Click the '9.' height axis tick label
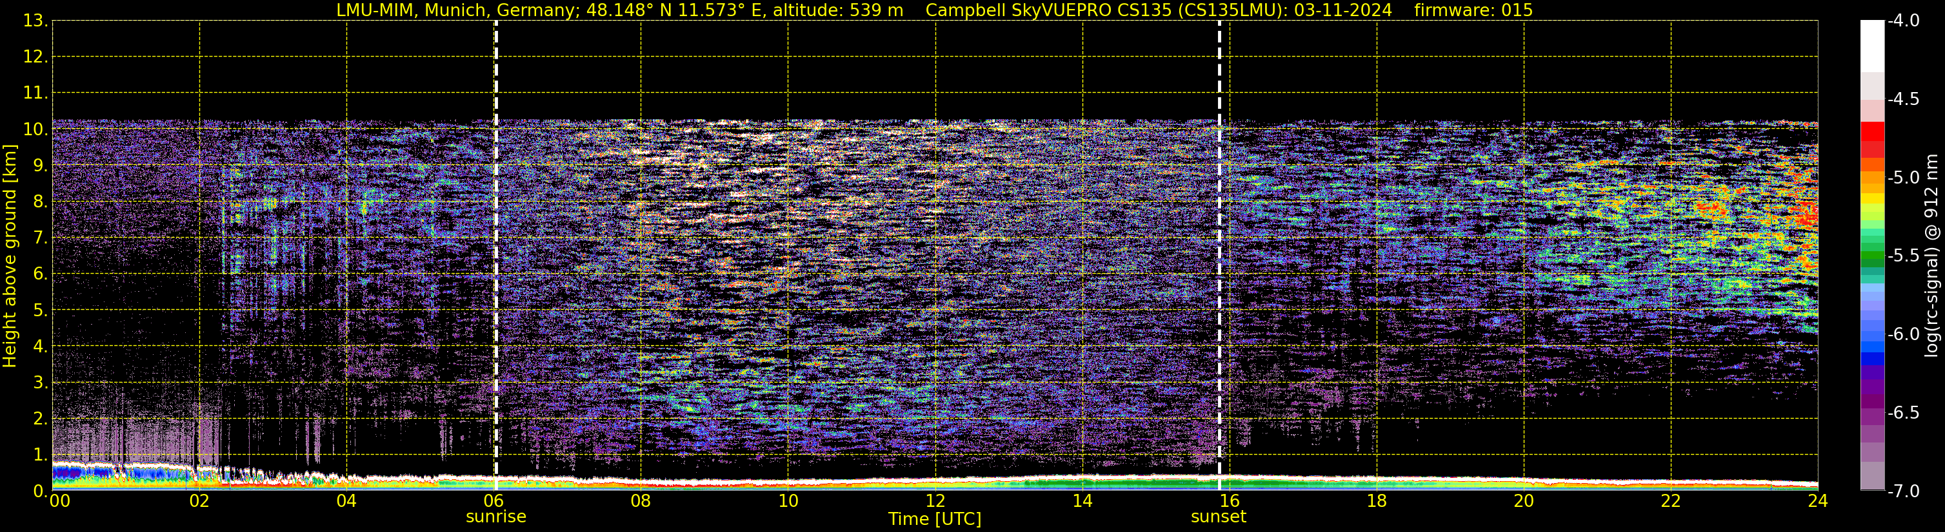The height and width of the screenshot is (532, 1945). click(x=41, y=166)
